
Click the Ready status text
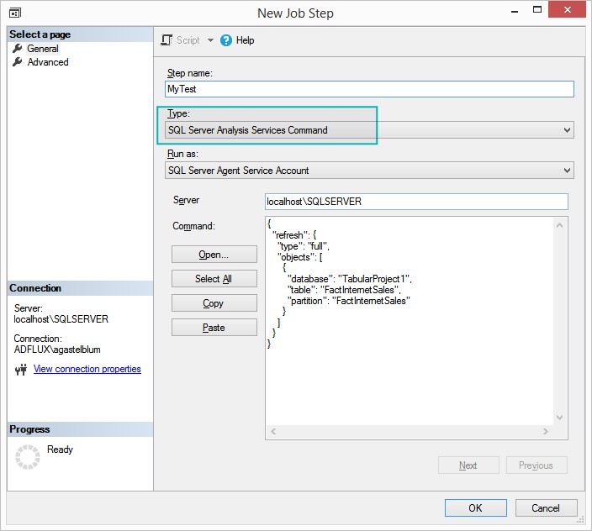tap(60, 450)
